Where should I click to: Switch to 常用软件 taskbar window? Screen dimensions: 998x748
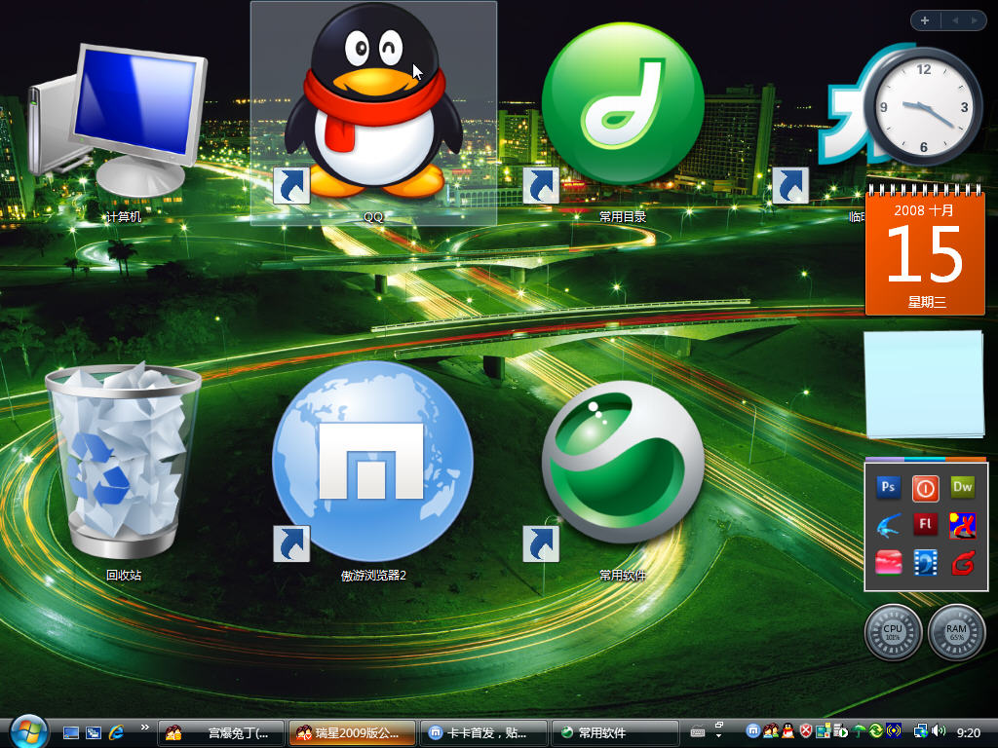(x=615, y=732)
